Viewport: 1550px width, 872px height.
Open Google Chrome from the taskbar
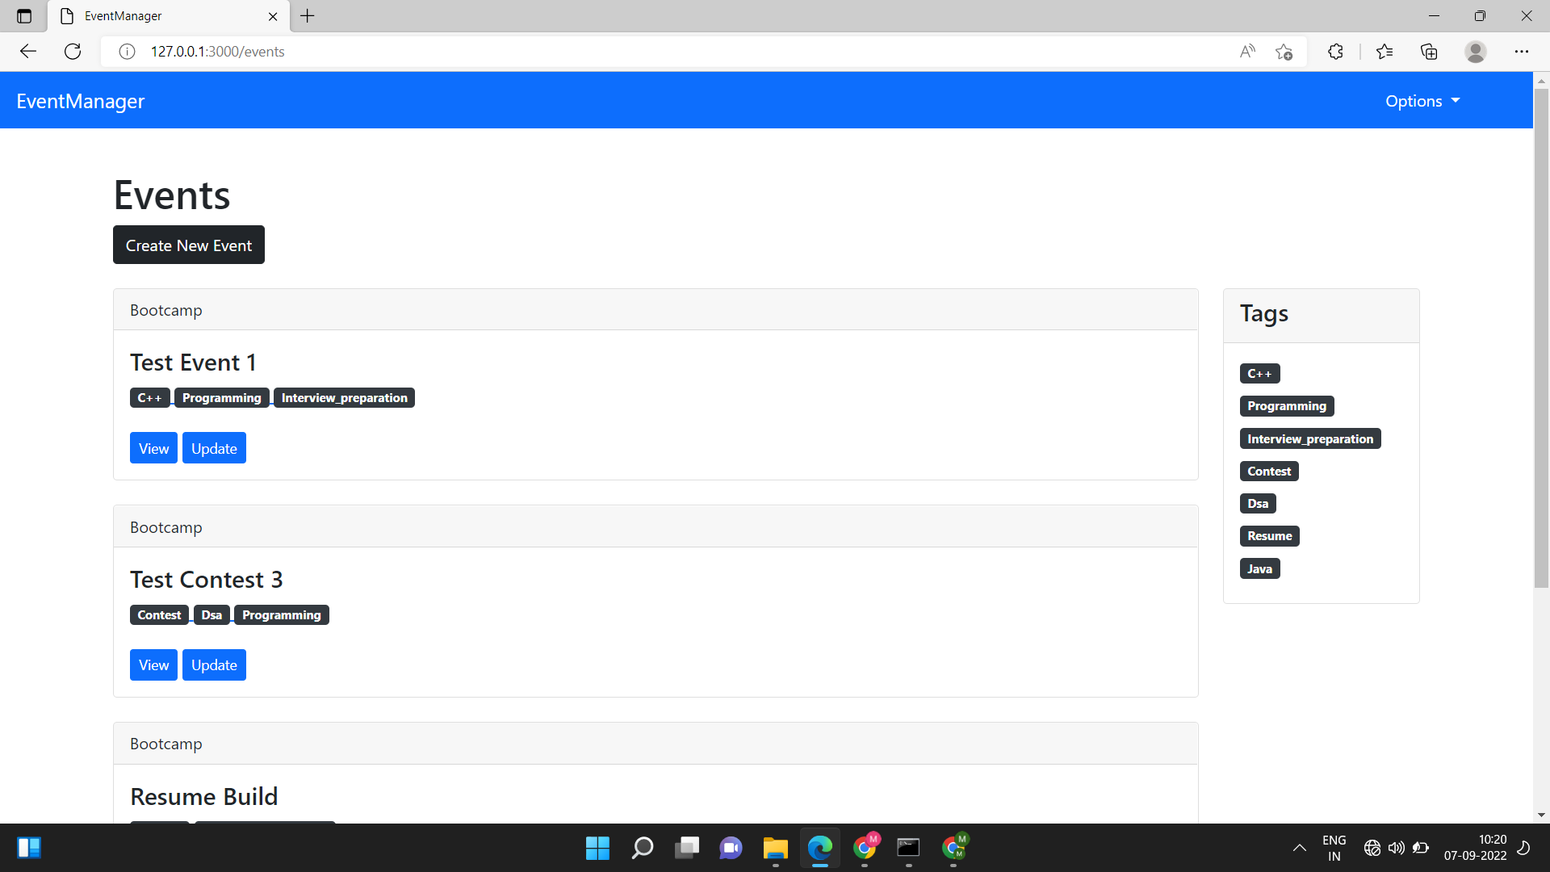[x=864, y=848]
